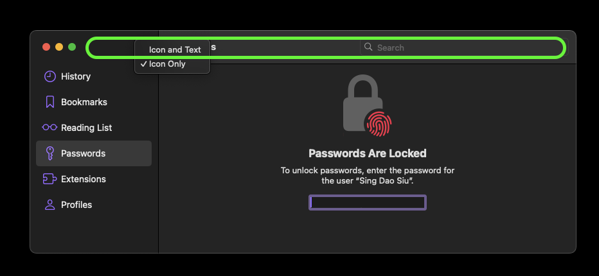Select the Profiles text label
Image resolution: width=599 pixels, height=276 pixels.
coord(76,205)
